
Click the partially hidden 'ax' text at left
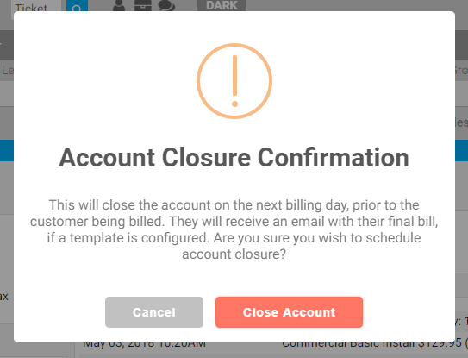[4, 297]
